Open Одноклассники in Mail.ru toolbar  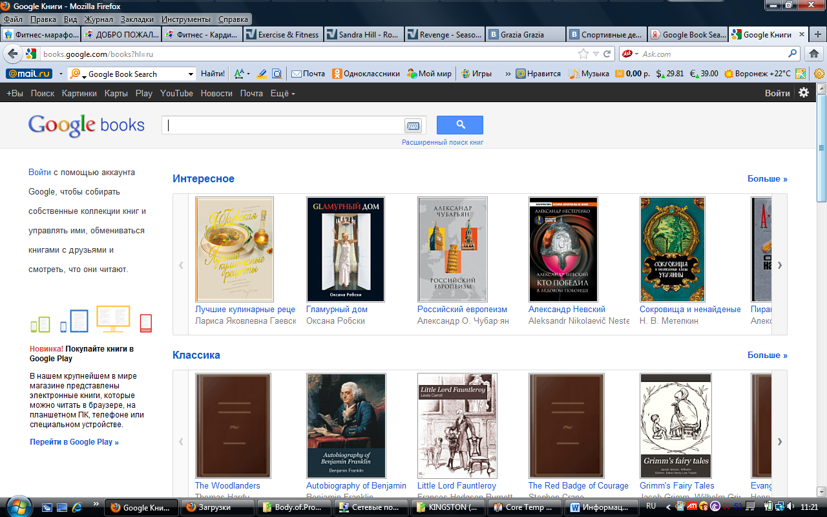coord(366,74)
